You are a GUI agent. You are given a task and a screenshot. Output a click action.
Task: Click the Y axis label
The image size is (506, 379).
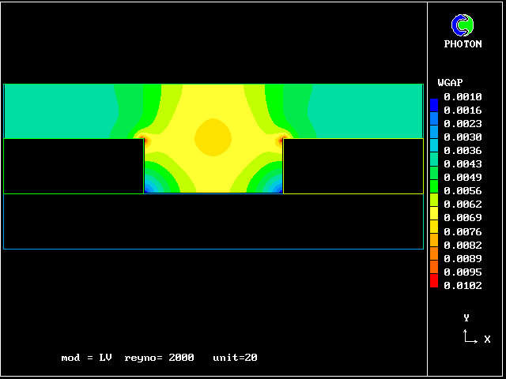[x=466, y=317]
